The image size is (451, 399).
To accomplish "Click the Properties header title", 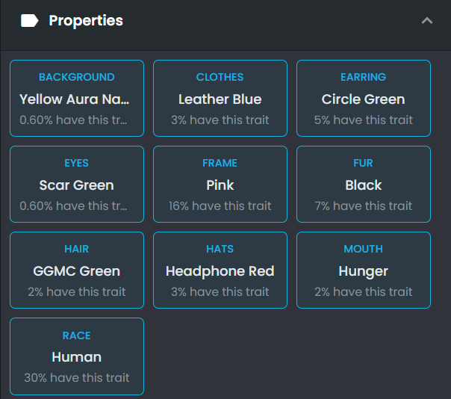I will click(x=86, y=21).
